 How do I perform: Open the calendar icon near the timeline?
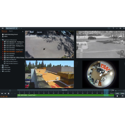[x=122, y=96]
